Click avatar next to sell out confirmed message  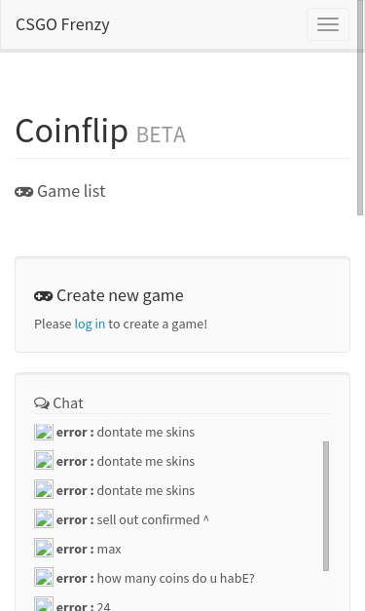coord(44,518)
